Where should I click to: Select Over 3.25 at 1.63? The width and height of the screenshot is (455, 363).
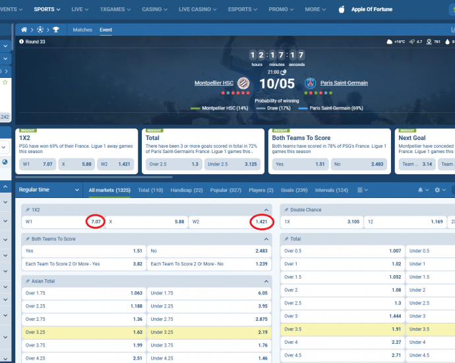pos(84,332)
